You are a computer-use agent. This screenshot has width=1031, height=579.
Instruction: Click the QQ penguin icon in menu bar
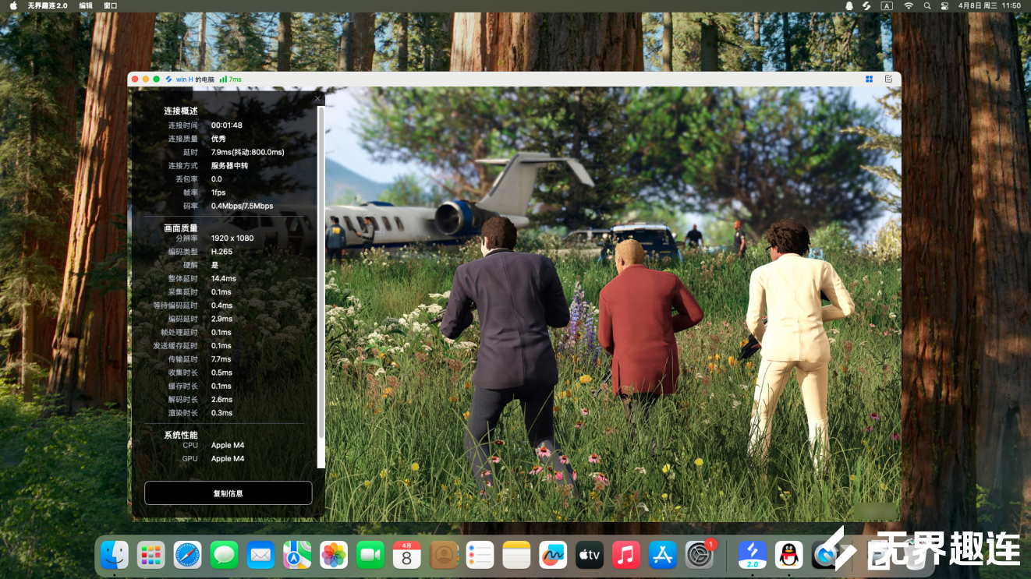[x=849, y=5]
